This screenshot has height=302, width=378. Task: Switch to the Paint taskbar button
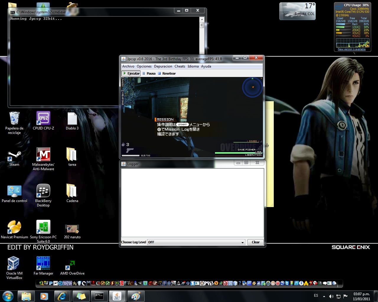pyautogui.click(x=136, y=296)
